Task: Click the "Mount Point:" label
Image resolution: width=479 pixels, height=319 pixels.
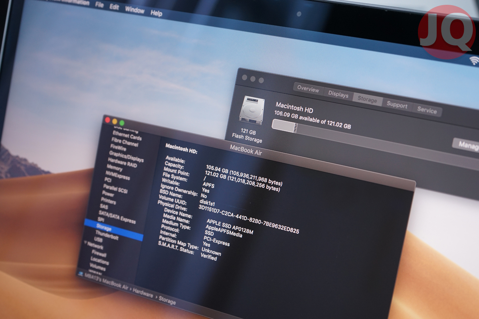Action: (176, 171)
